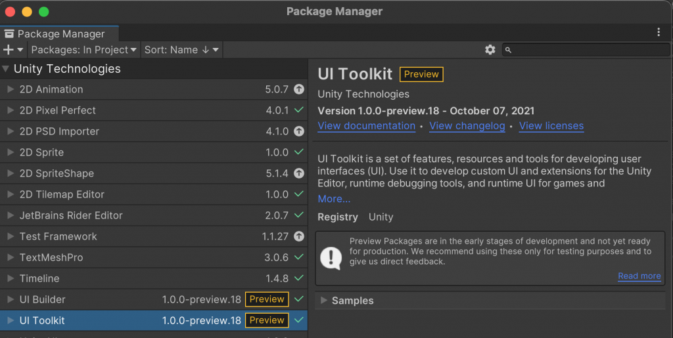Expand the 2D Animation package arrow
The image size is (673, 338).
pos(11,89)
